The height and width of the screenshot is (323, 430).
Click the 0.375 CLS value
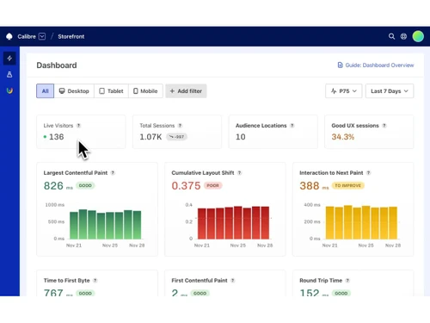click(x=186, y=186)
